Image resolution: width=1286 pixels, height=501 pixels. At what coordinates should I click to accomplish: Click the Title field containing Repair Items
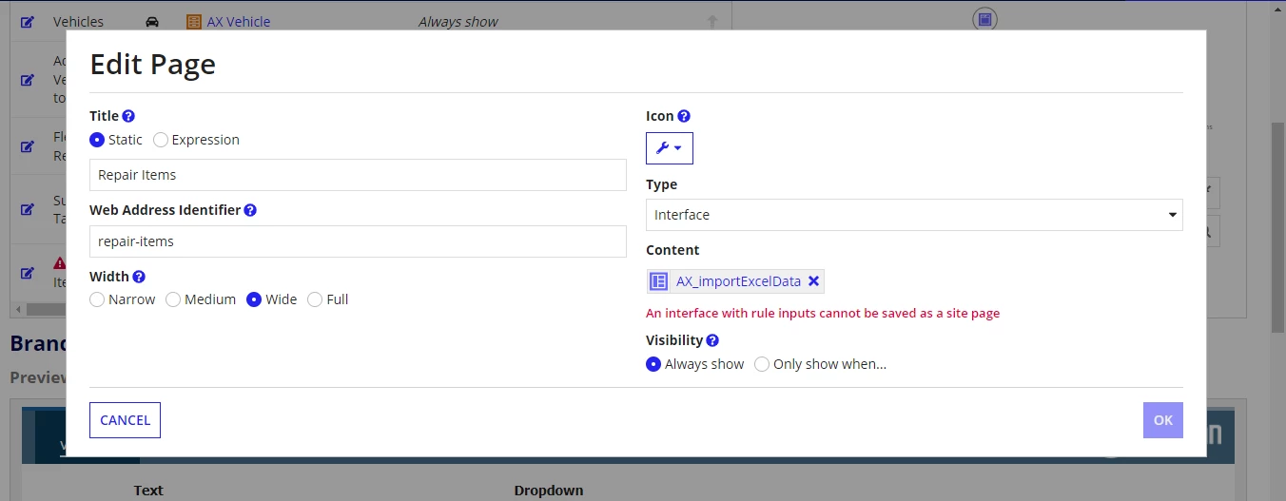coord(358,175)
